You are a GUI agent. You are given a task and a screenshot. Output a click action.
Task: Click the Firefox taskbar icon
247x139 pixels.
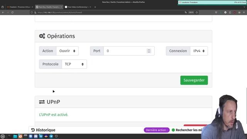pyautogui.click(x=20, y=136)
